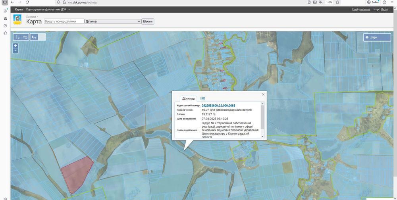Click the Шукати search button

point(148,21)
